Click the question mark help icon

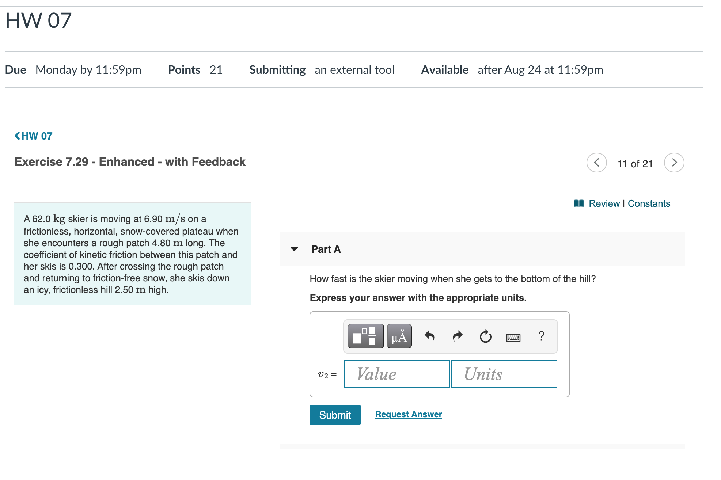point(541,336)
